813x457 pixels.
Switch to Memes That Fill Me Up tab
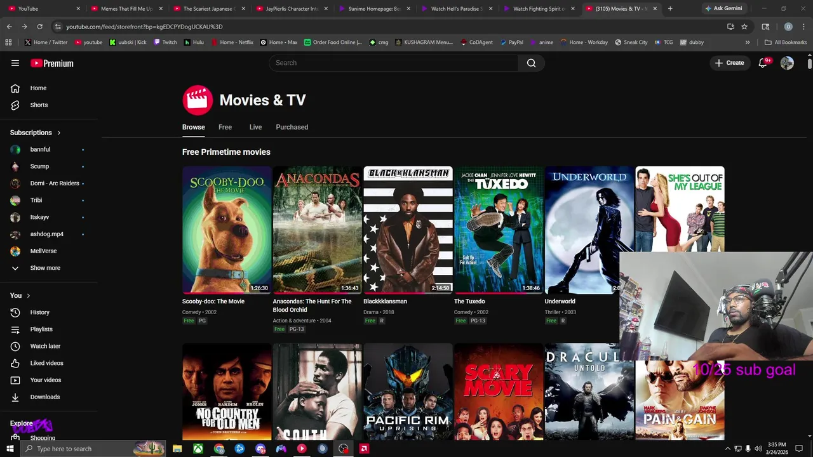point(126,8)
